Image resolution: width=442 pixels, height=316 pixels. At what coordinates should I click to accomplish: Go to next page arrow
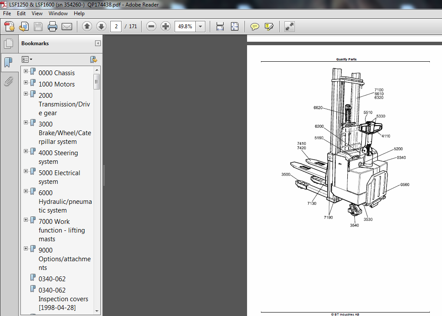(x=101, y=27)
